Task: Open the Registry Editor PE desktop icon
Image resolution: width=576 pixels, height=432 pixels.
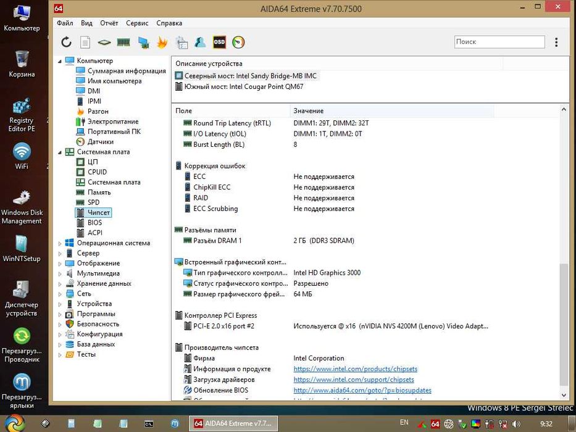Action: 22,114
